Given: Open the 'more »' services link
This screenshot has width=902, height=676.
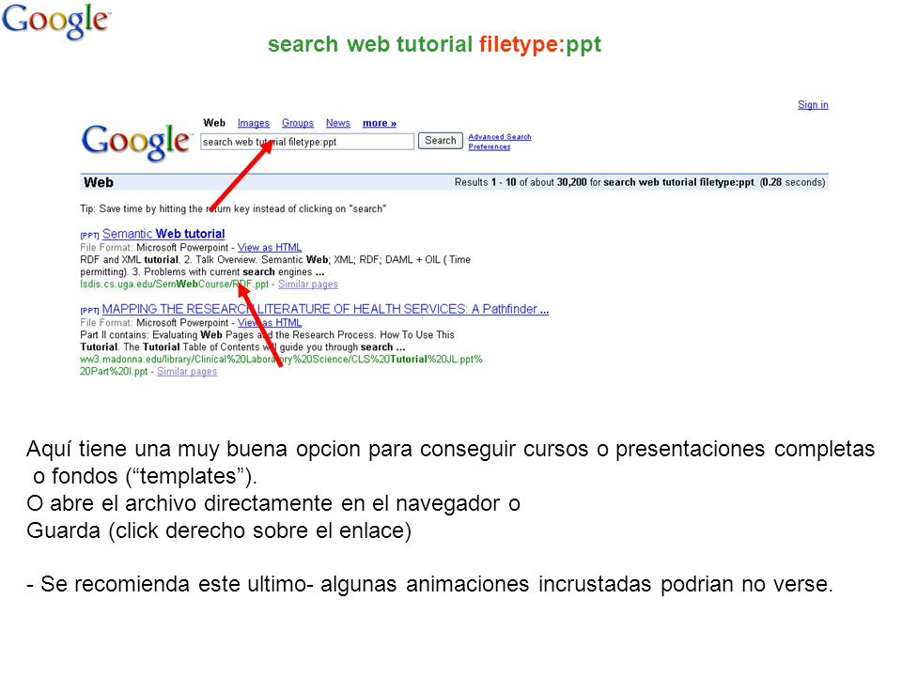Looking at the screenshot, I should pos(379,123).
